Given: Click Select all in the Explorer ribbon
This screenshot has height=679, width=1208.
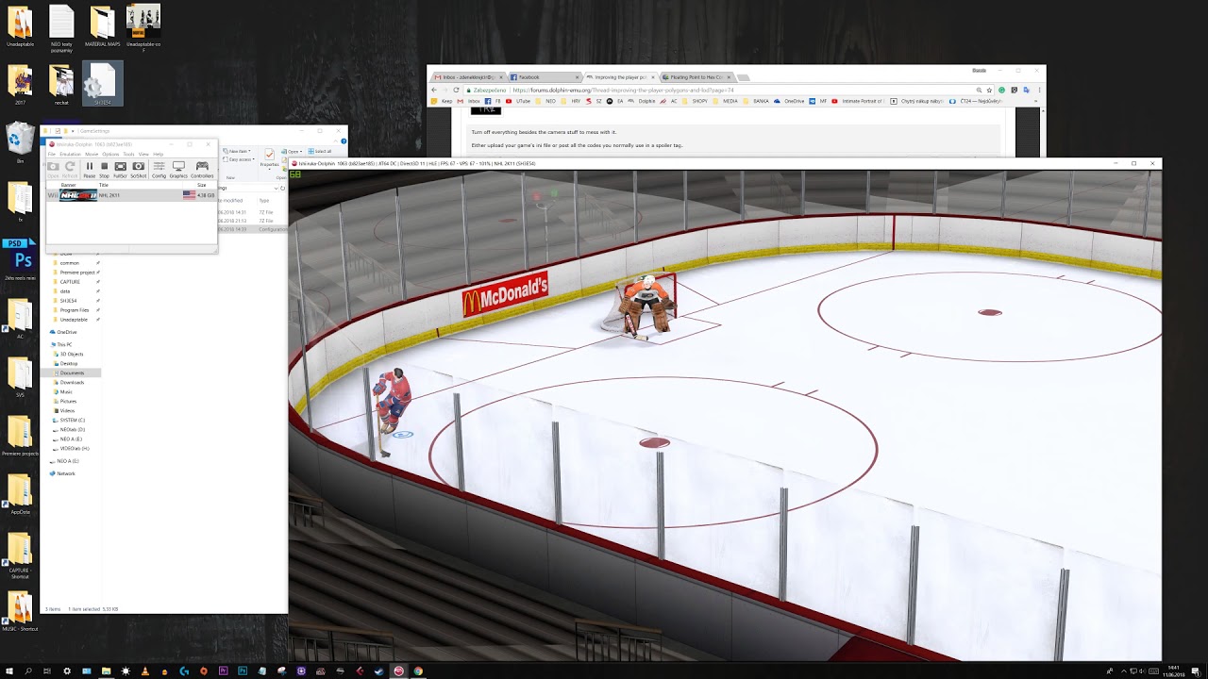Looking at the screenshot, I should coord(319,151).
